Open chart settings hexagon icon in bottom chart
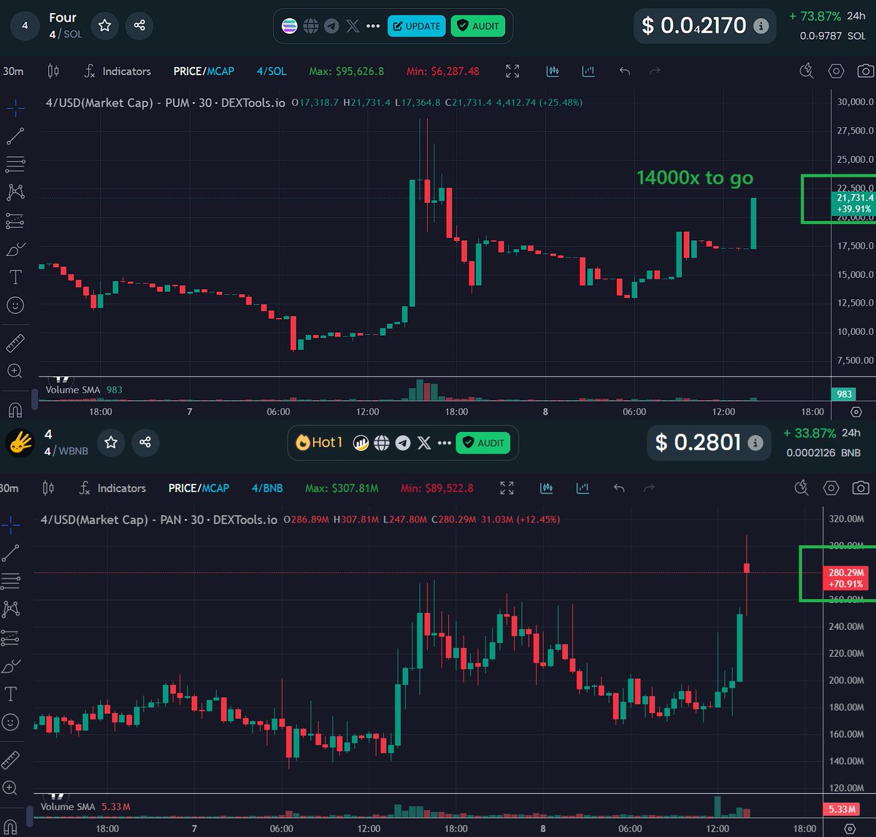Screen dimensions: 876x837 click(x=831, y=487)
